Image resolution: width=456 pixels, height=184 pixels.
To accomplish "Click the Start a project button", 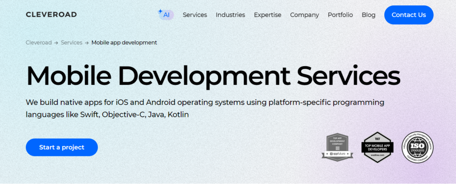I will tap(61, 147).
